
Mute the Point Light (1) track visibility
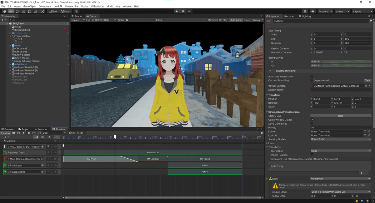click(55, 172)
